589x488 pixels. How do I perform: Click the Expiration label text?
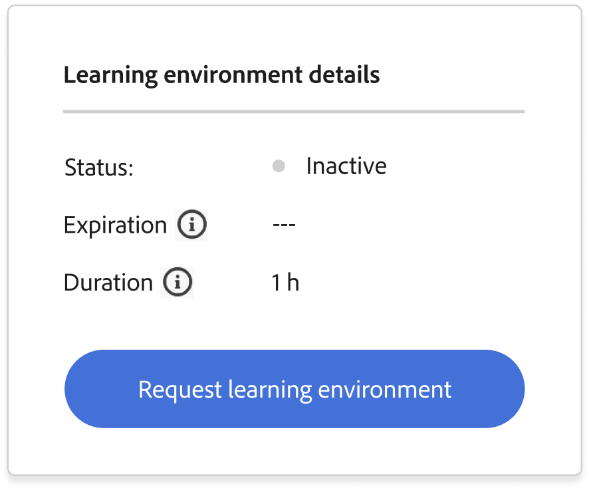pos(115,225)
